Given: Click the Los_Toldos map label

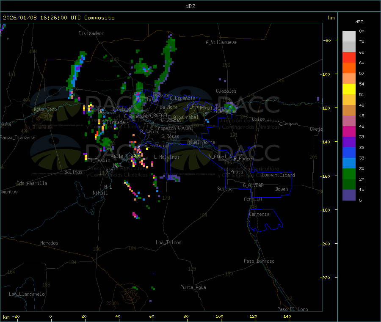Looking at the screenshot, I should (x=168, y=242).
